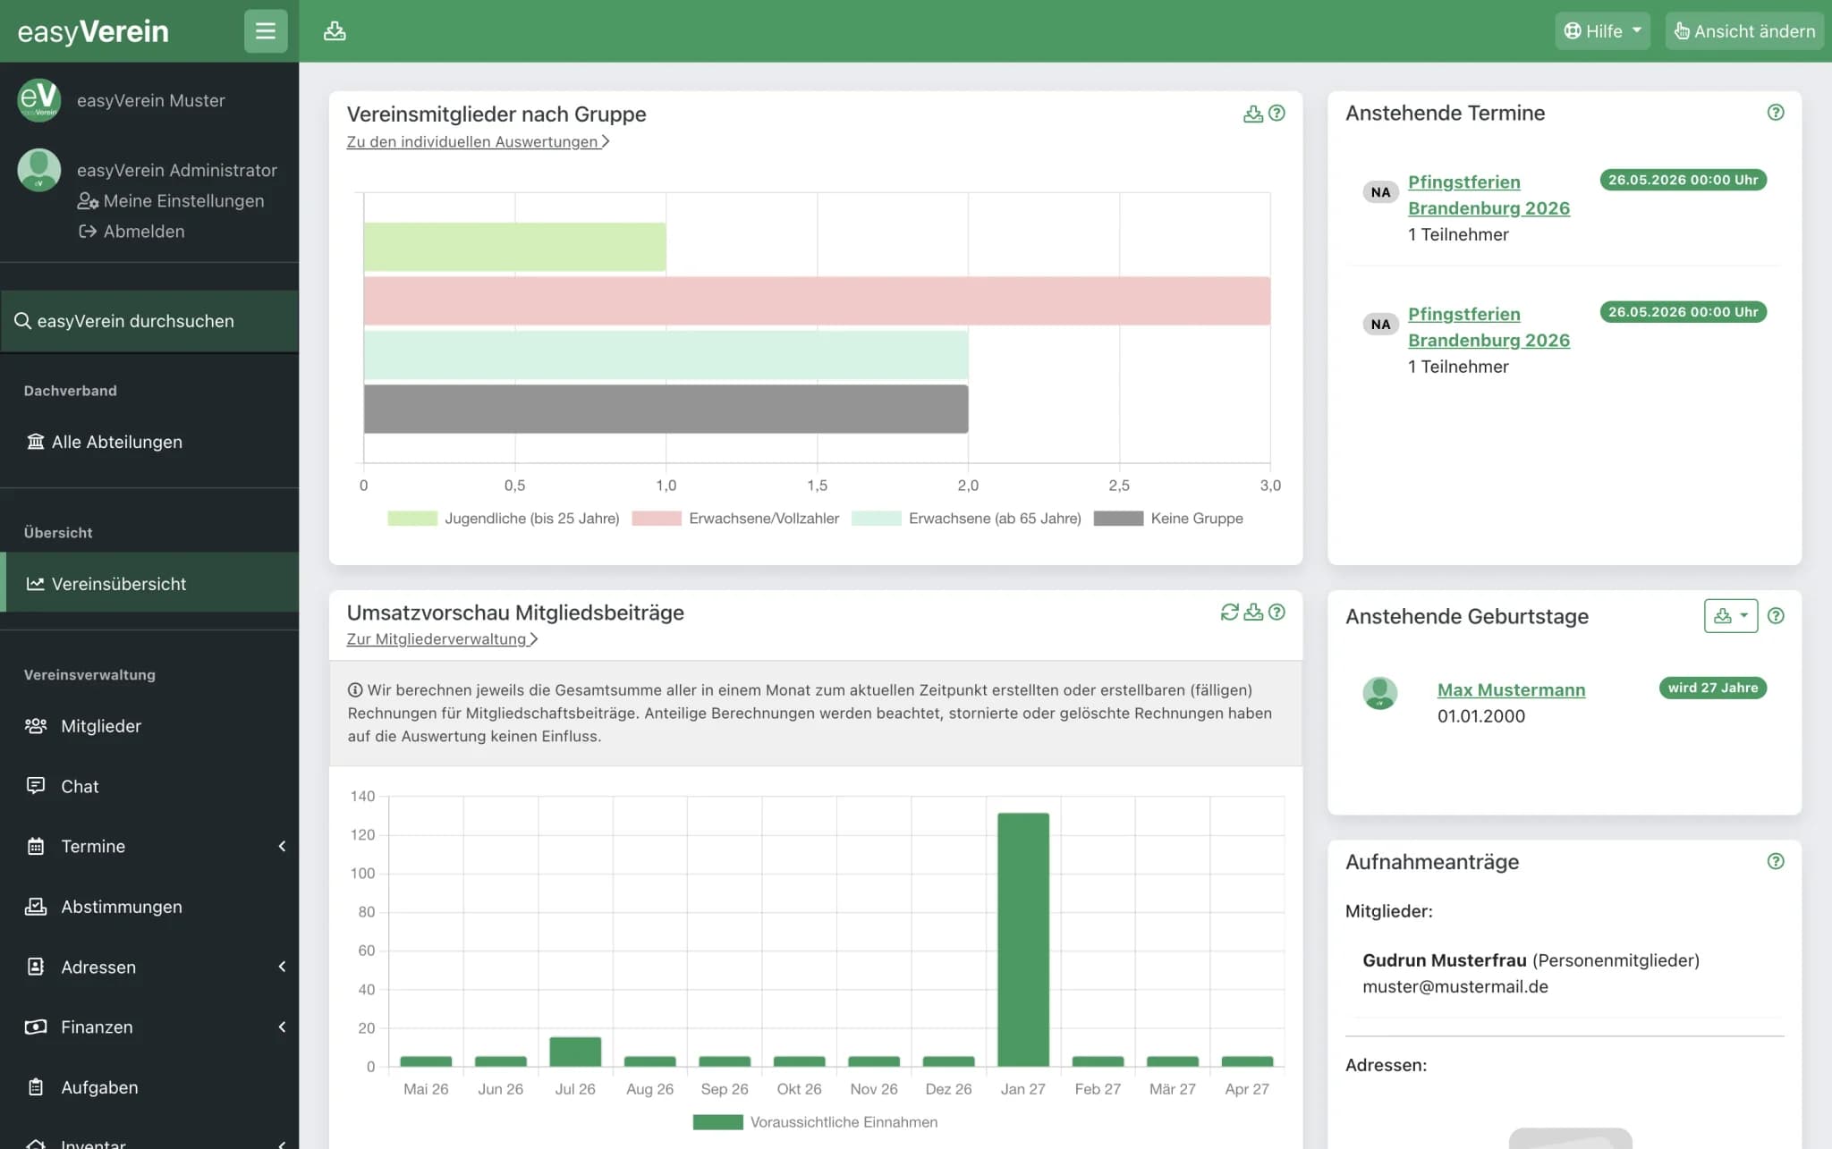
Task: Open help for Vereinsmitglieder nach Gruppe
Action: [x=1276, y=114]
